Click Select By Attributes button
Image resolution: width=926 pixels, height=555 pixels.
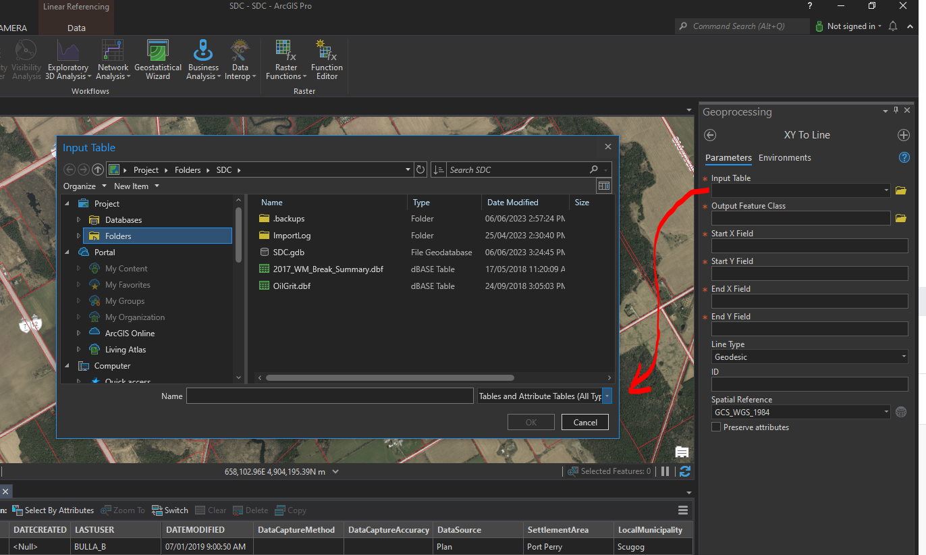[53, 510]
